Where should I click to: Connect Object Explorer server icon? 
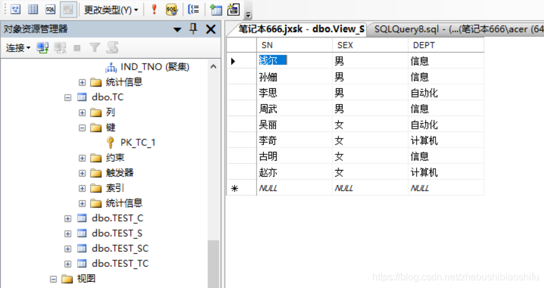[x=42, y=48]
